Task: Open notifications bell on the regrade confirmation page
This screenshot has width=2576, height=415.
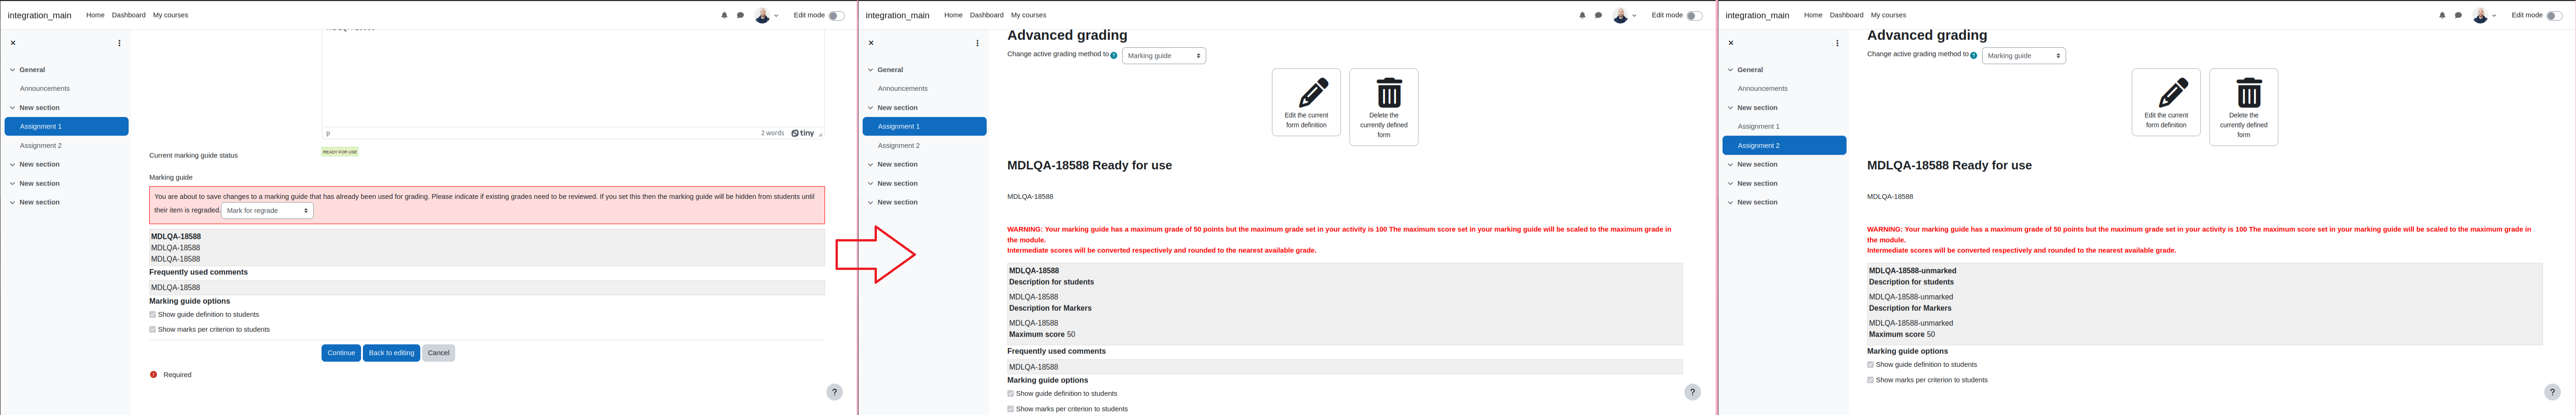Action: coord(724,15)
